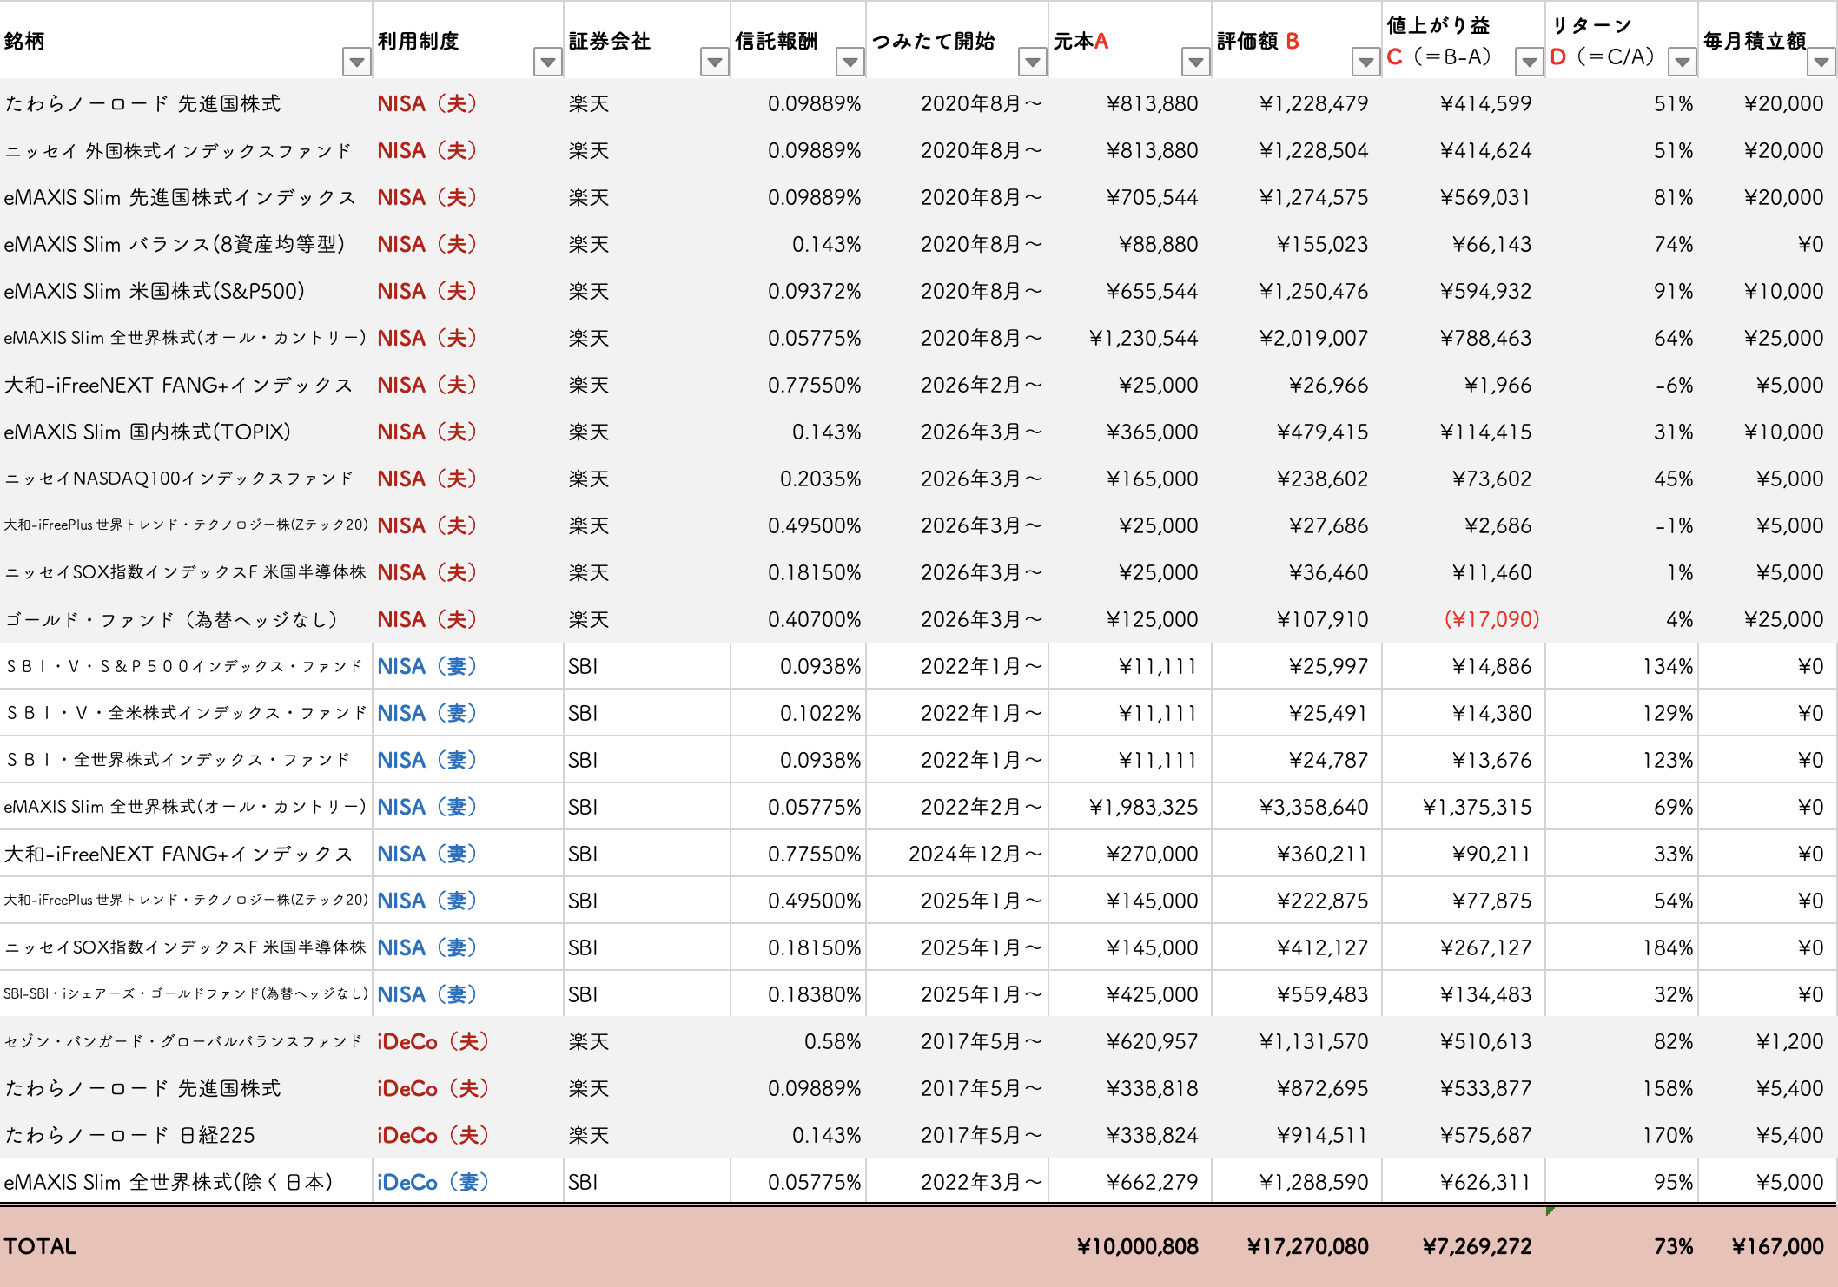Open the 評価額 B column filter dropdown
Viewport: 1838px width, 1287px height.
[1365, 63]
